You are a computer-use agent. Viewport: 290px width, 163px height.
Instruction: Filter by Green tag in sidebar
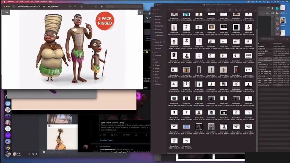coord(157,72)
